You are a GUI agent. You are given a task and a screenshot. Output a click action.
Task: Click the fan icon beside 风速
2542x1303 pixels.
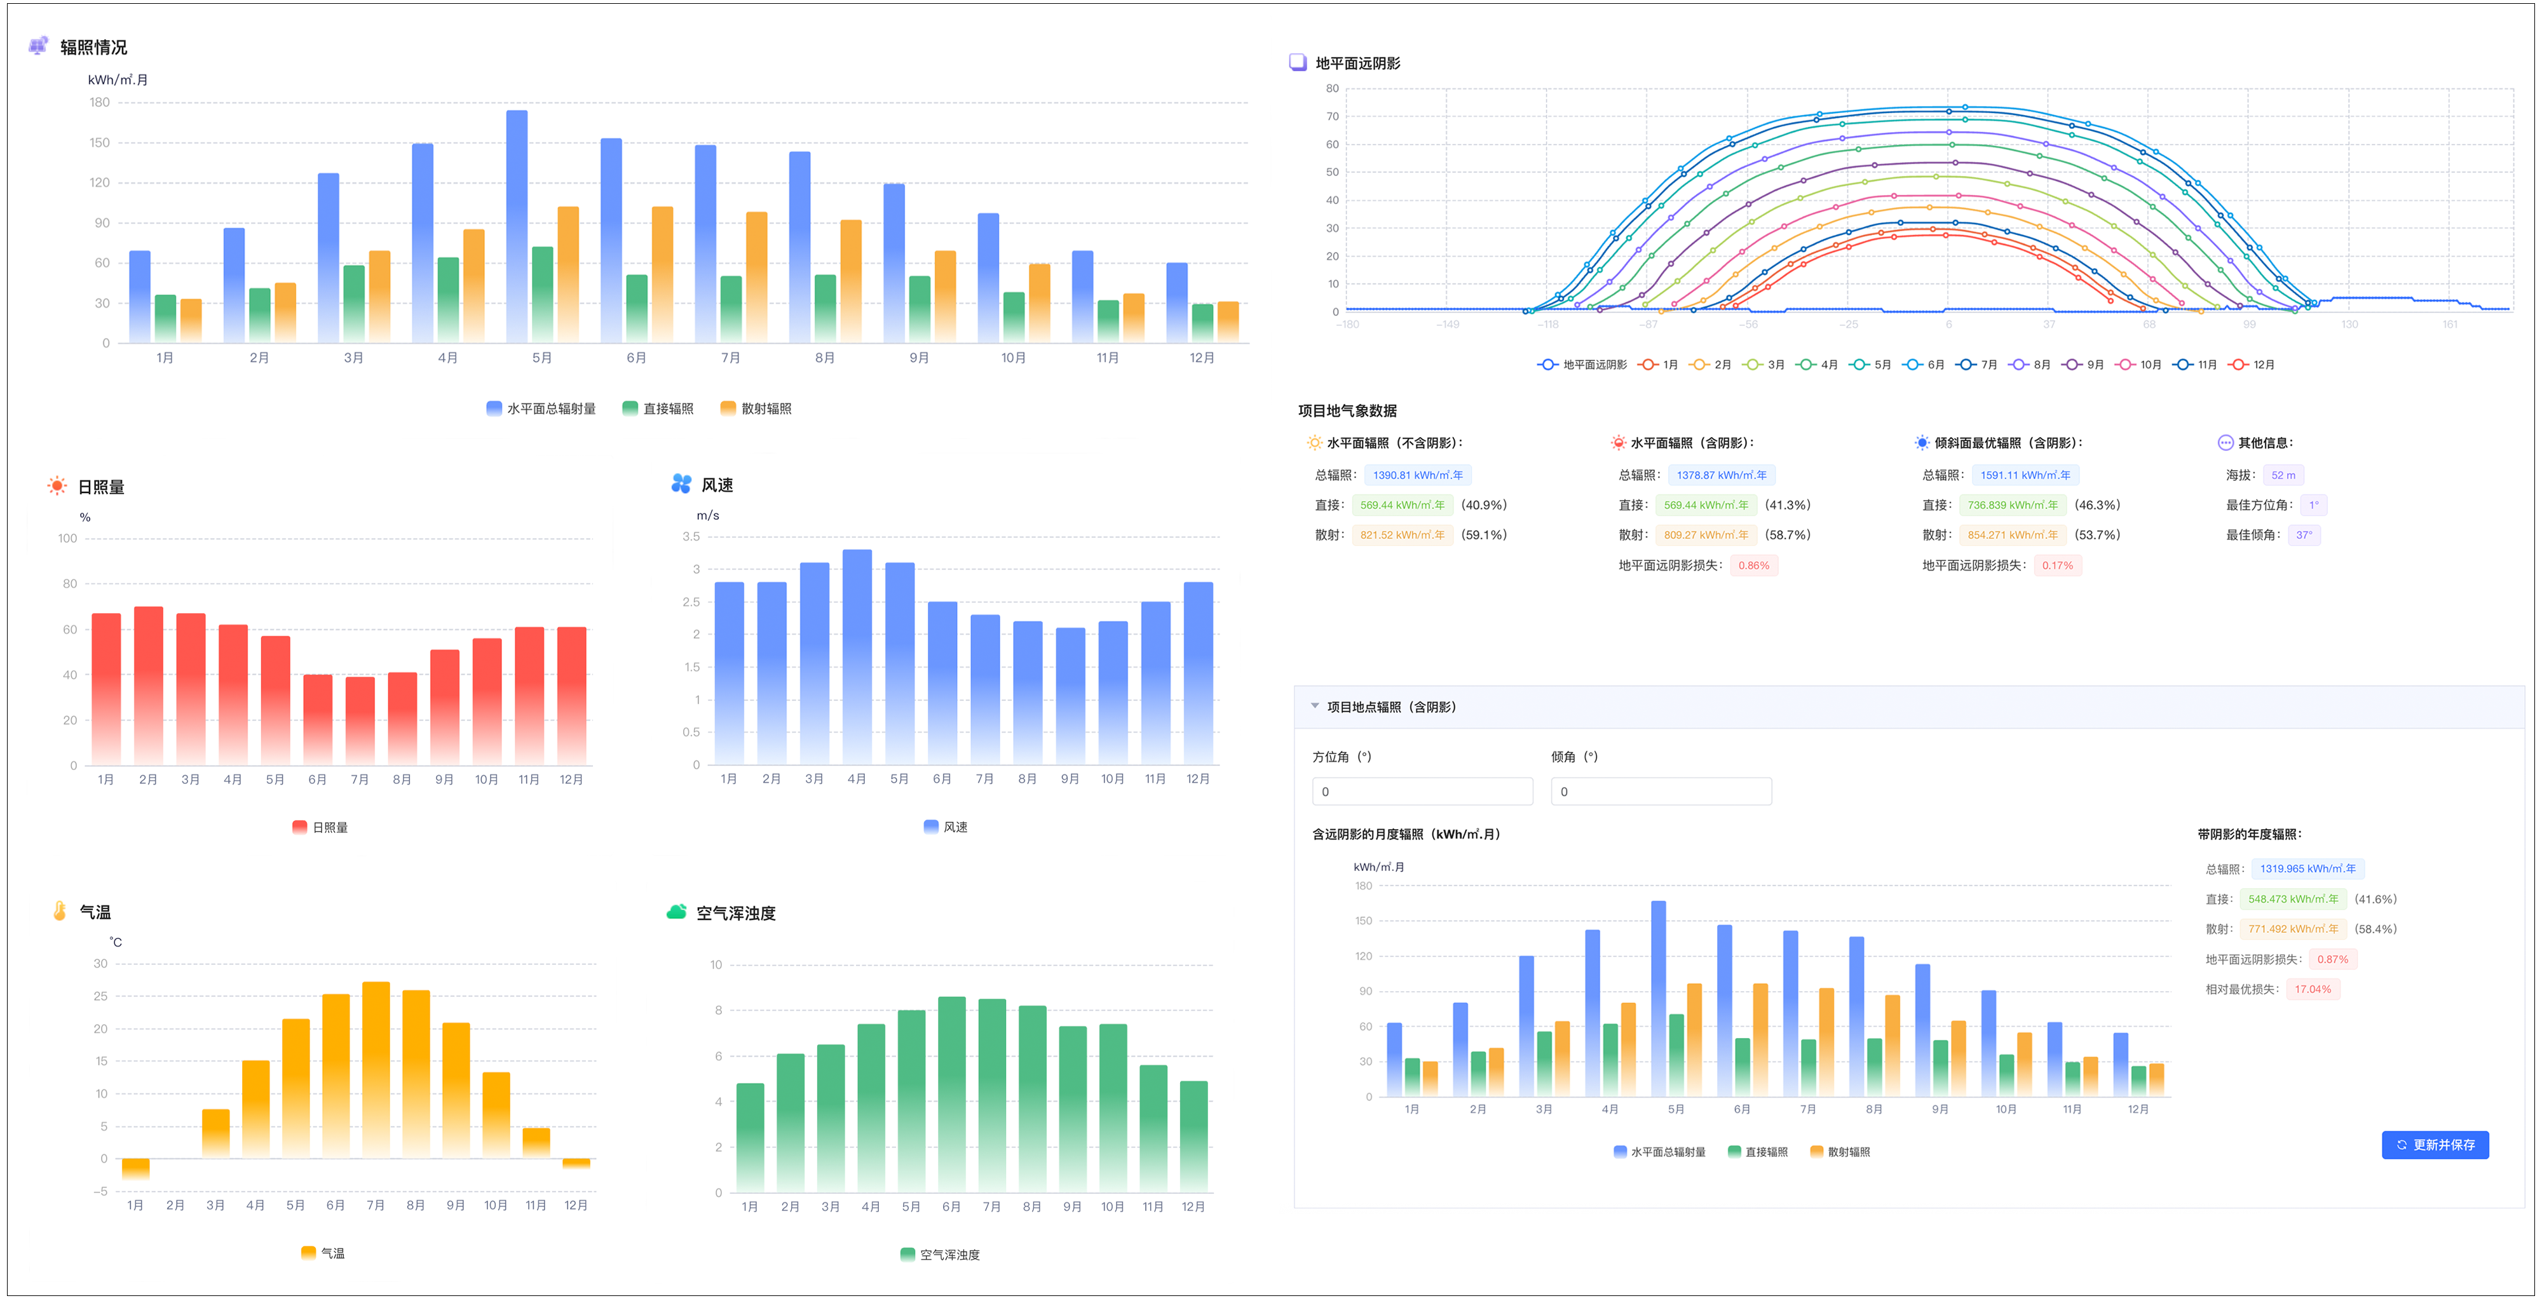(x=681, y=483)
